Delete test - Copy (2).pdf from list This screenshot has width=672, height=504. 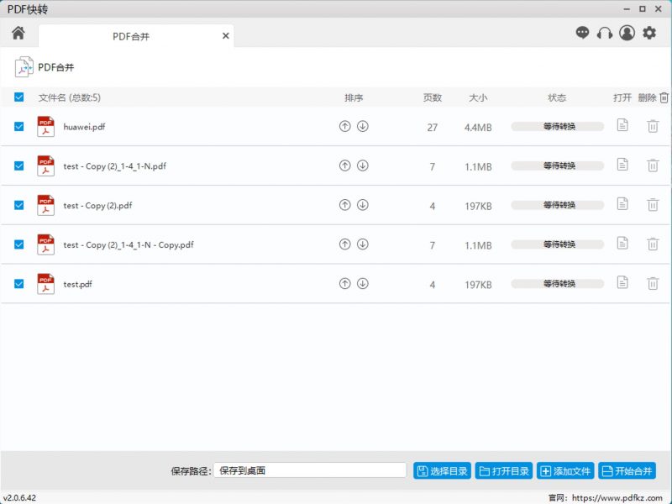[653, 205]
